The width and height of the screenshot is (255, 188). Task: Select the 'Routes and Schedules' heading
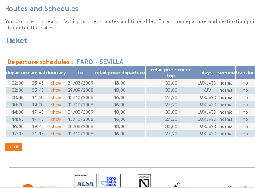pyautogui.click(x=42, y=9)
